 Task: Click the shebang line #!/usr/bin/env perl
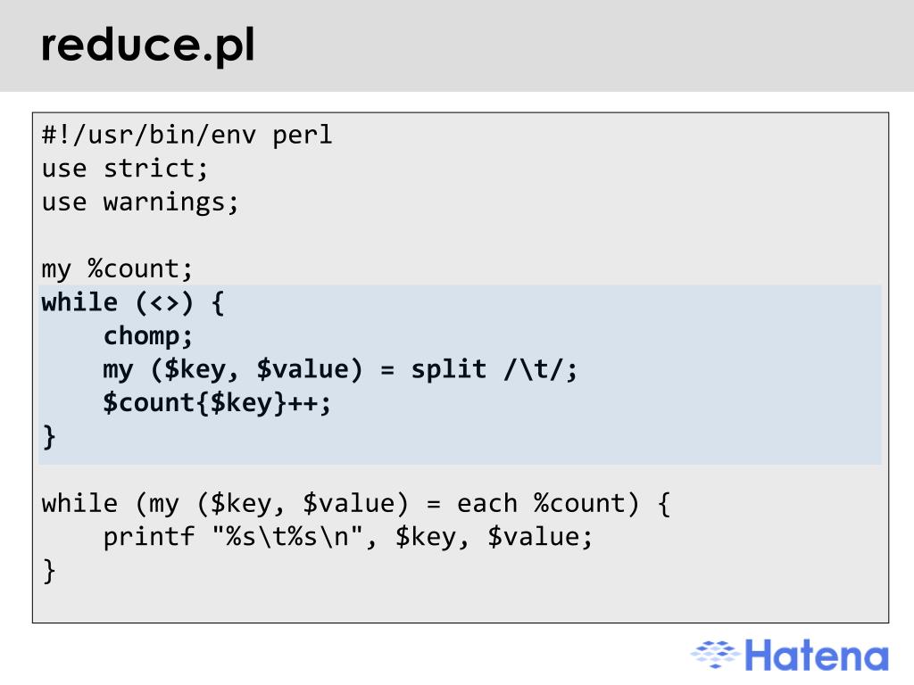187,136
